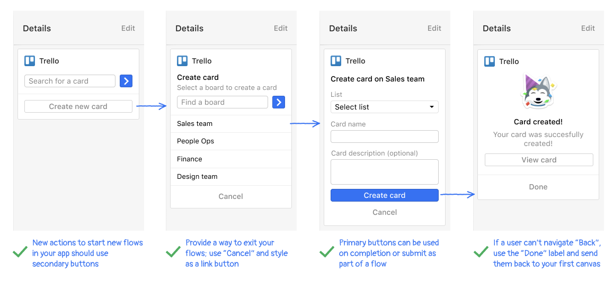Select the Design team board

[230, 177]
